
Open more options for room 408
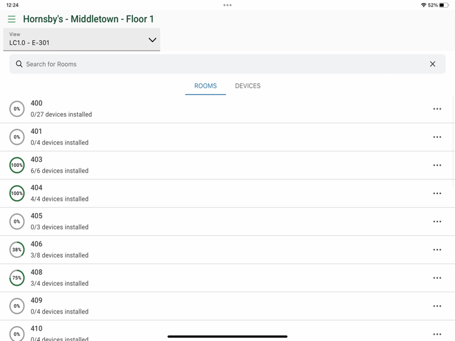pyautogui.click(x=437, y=278)
